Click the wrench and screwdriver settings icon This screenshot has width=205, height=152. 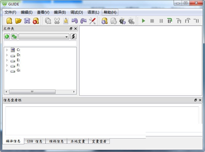(92, 21)
